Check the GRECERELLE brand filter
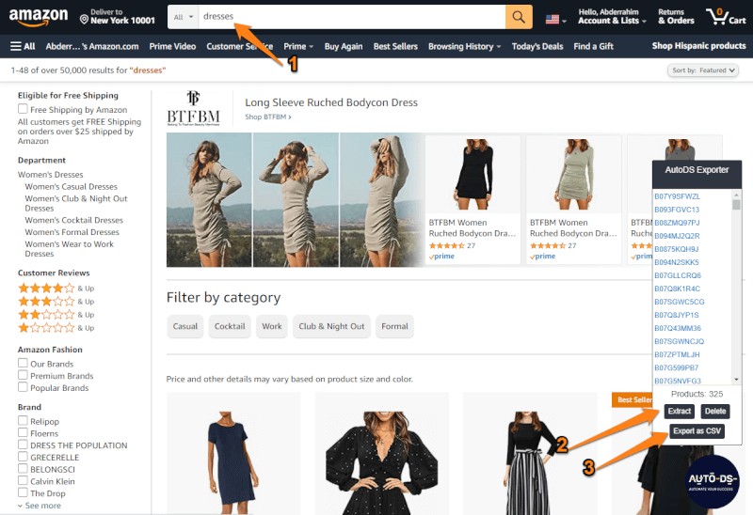Image resolution: width=753 pixels, height=515 pixels. [x=23, y=457]
